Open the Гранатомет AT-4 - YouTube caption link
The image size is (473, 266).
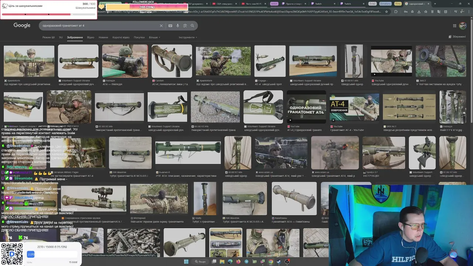[347, 130]
